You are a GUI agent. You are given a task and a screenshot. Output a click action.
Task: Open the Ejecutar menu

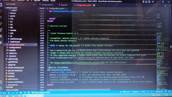[37, 1]
